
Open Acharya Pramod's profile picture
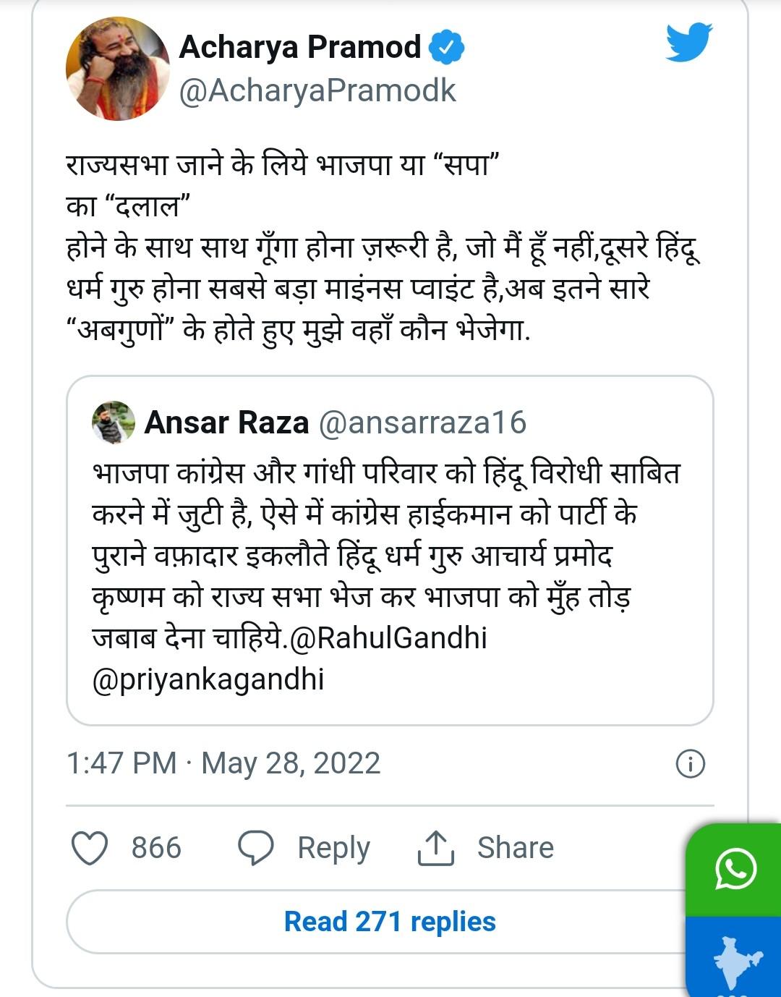click(x=118, y=69)
